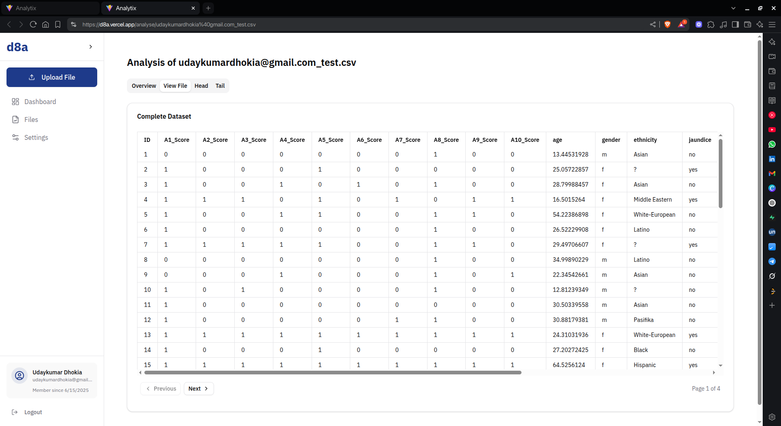Toggle the browser sidebar panel
Image resolution: width=781 pixels, height=426 pixels.
tap(735, 24)
